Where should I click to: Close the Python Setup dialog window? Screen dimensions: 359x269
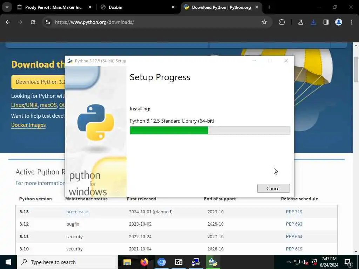(x=286, y=61)
